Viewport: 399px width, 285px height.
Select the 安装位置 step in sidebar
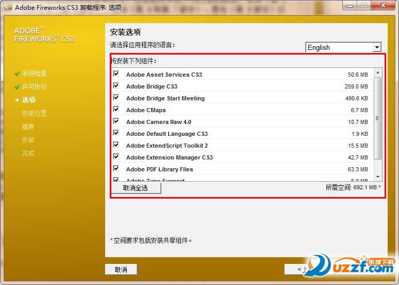click(35, 113)
